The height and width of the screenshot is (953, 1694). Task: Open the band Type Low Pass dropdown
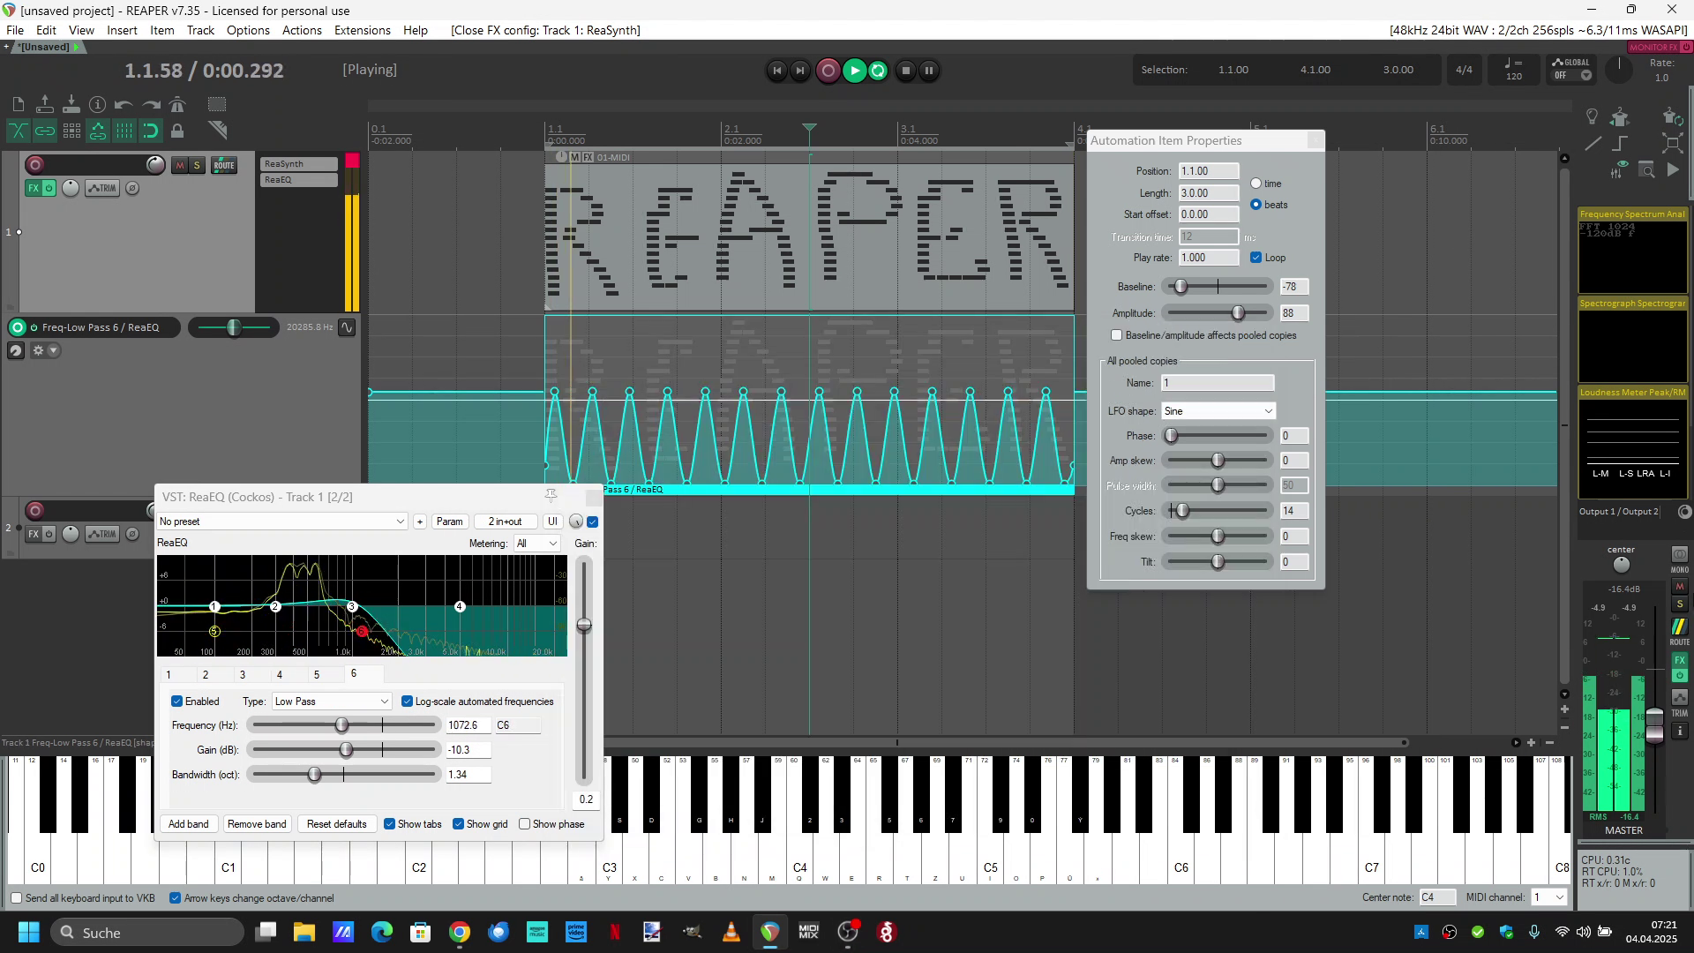click(331, 702)
